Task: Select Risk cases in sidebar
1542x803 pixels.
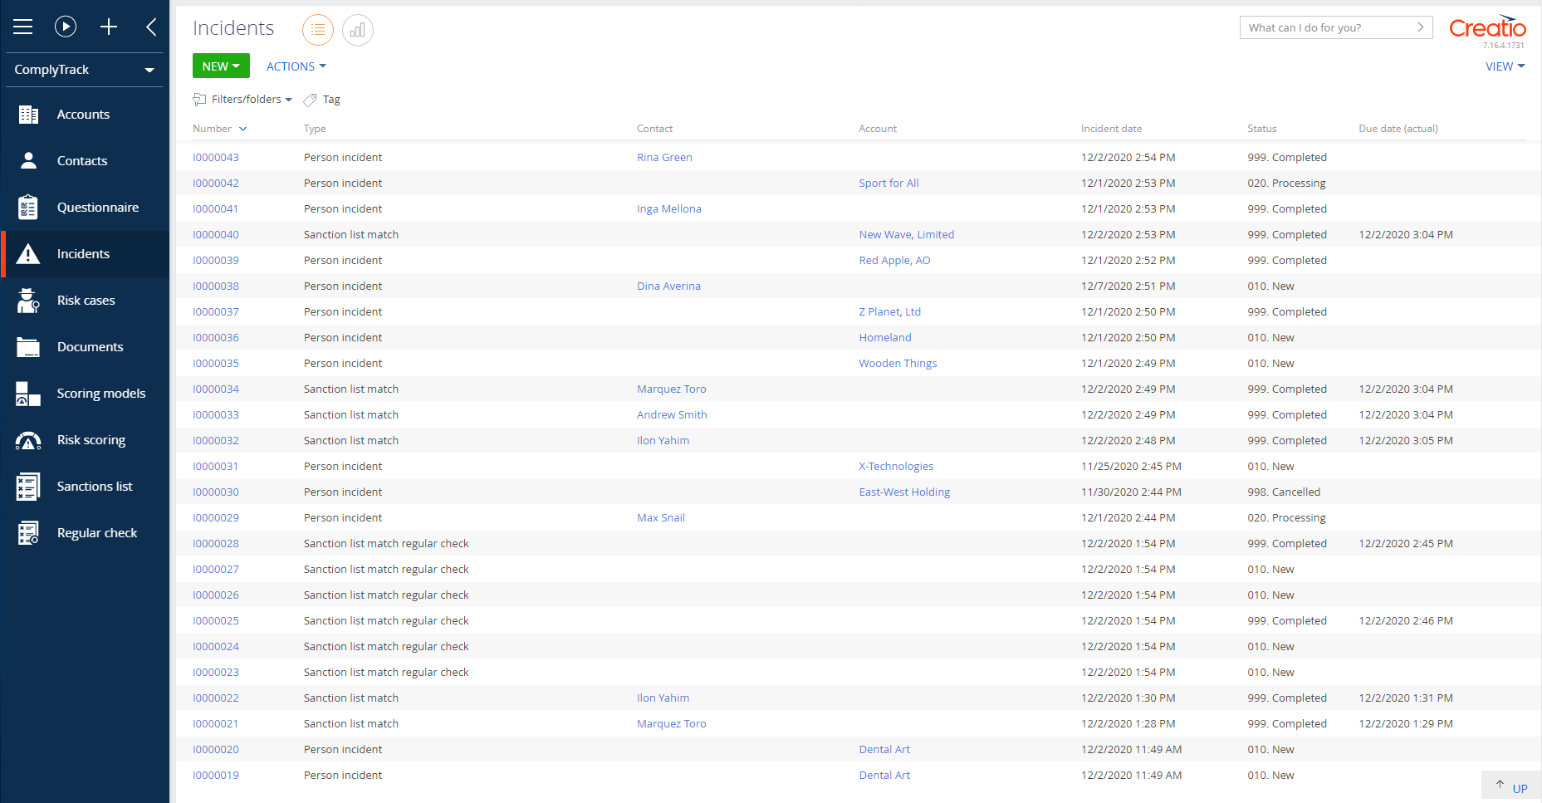Action: [x=86, y=301]
